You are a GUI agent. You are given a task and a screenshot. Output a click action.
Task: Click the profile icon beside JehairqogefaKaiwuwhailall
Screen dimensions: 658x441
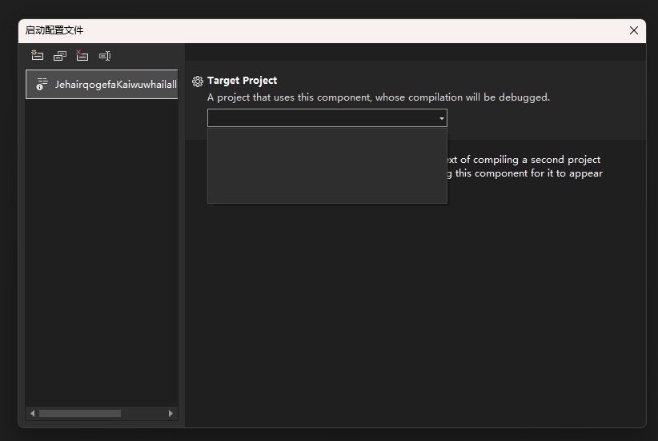point(42,84)
